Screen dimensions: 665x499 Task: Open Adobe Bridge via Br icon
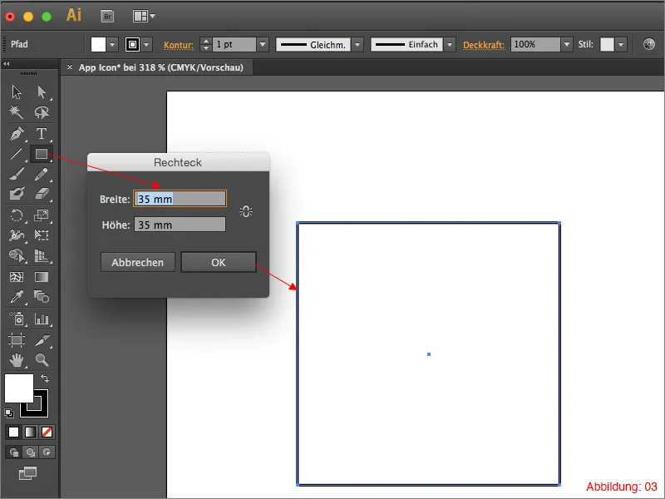(x=107, y=17)
